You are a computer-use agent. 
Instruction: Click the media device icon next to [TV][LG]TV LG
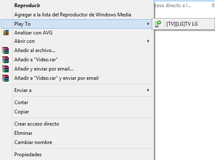[158, 24]
